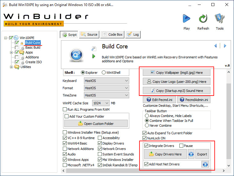Open the window title bar ellipsis menu

190,5
